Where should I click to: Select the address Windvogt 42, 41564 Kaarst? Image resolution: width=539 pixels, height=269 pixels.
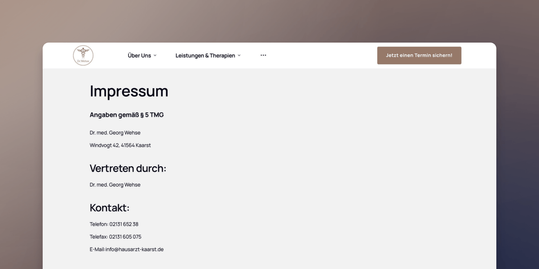pyautogui.click(x=120, y=145)
